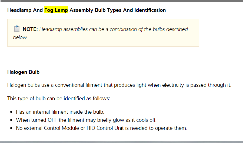Click the bullet dot before 'Has an internal'
Viewport: 243px width, 143px height.
11,112
